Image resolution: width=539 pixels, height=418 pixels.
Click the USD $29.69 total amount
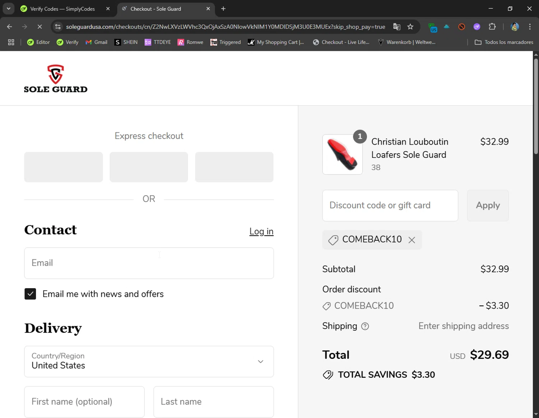[479, 355]
